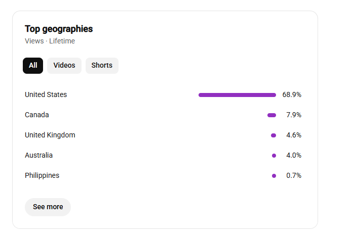
Task: Click the Canada country label
Action: pos(37,115)
